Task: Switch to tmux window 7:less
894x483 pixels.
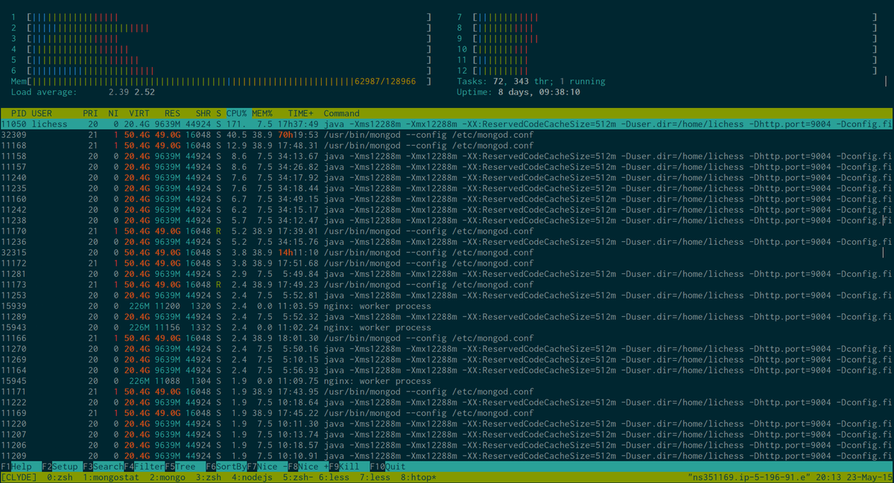Action: [x=376, y=477]
